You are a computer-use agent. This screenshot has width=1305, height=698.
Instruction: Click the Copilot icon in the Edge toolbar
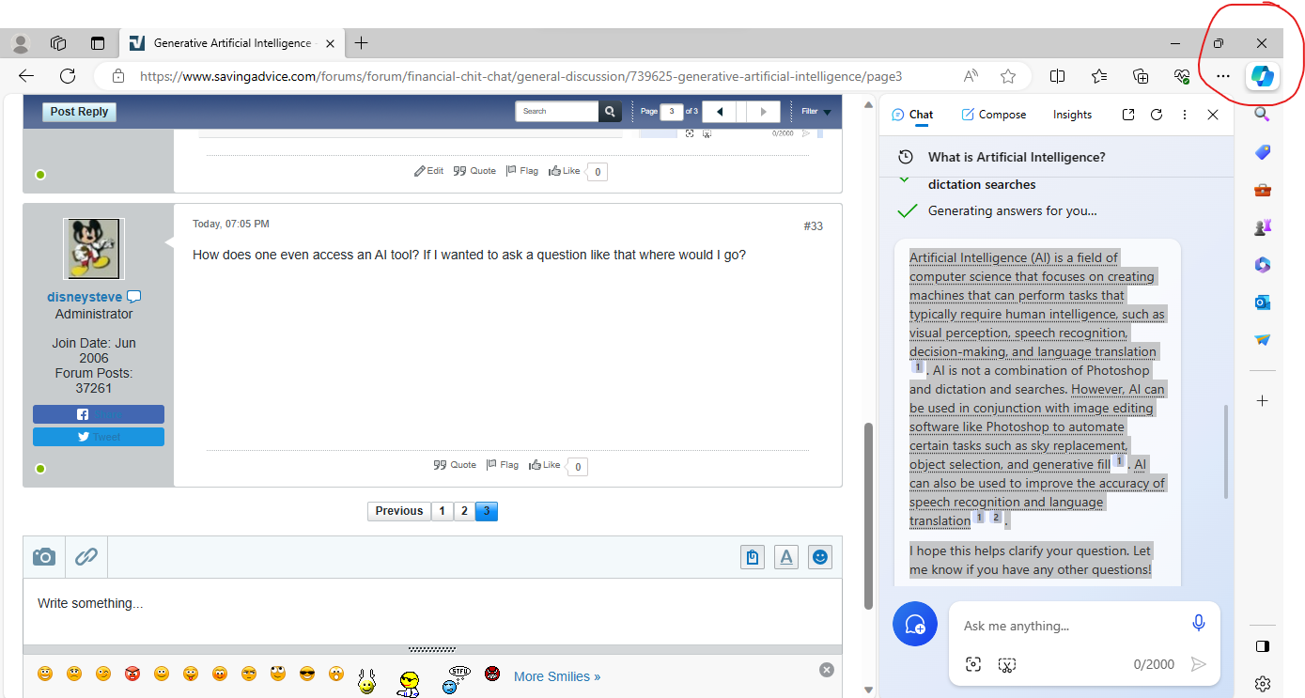point(1262,76)
